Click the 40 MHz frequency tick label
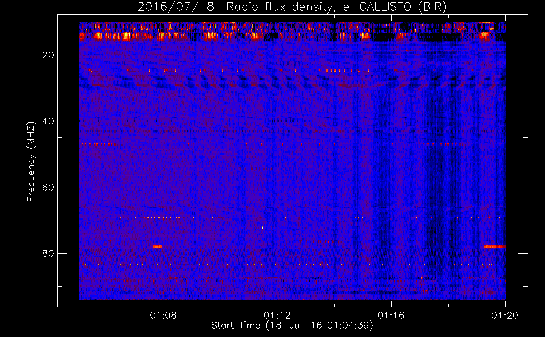 (49, 121)
